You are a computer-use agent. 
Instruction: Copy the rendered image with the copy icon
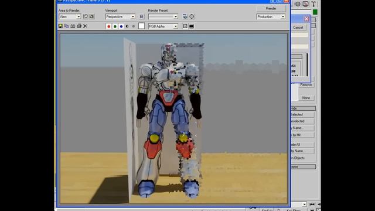pyautogui.click(x=66, y=26)
